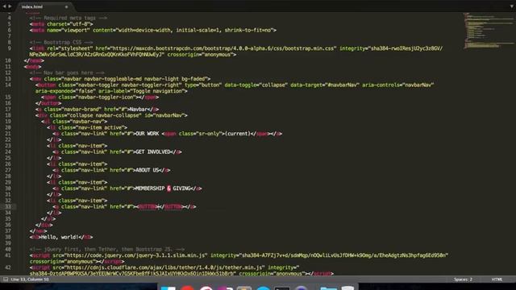Image resolution: width=516 pixels, height=290 pixels.
Task: Click the GET INVOLVED link text
Action: click(x=153, y=152)
